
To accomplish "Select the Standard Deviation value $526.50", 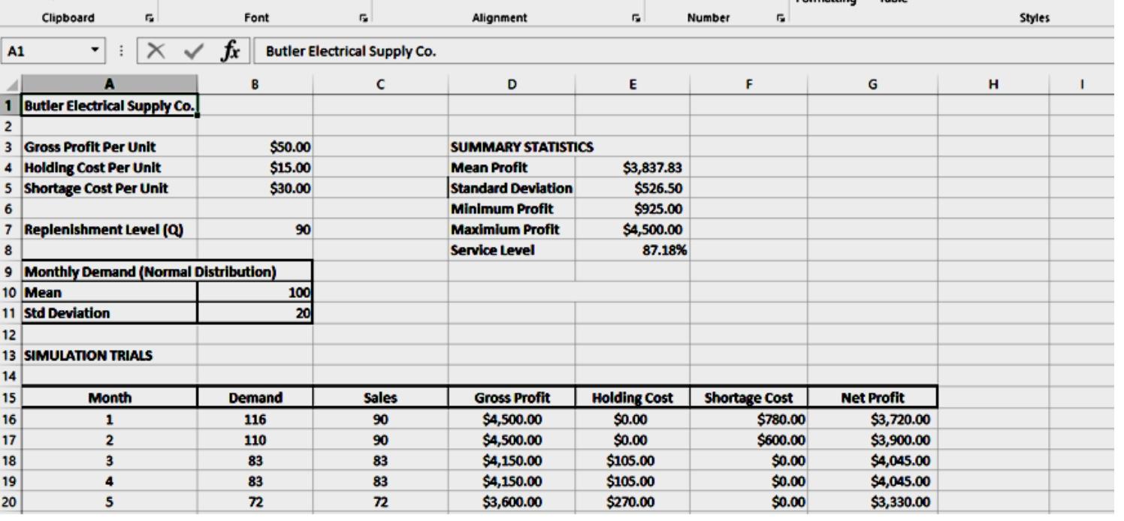I will [633, 188].
